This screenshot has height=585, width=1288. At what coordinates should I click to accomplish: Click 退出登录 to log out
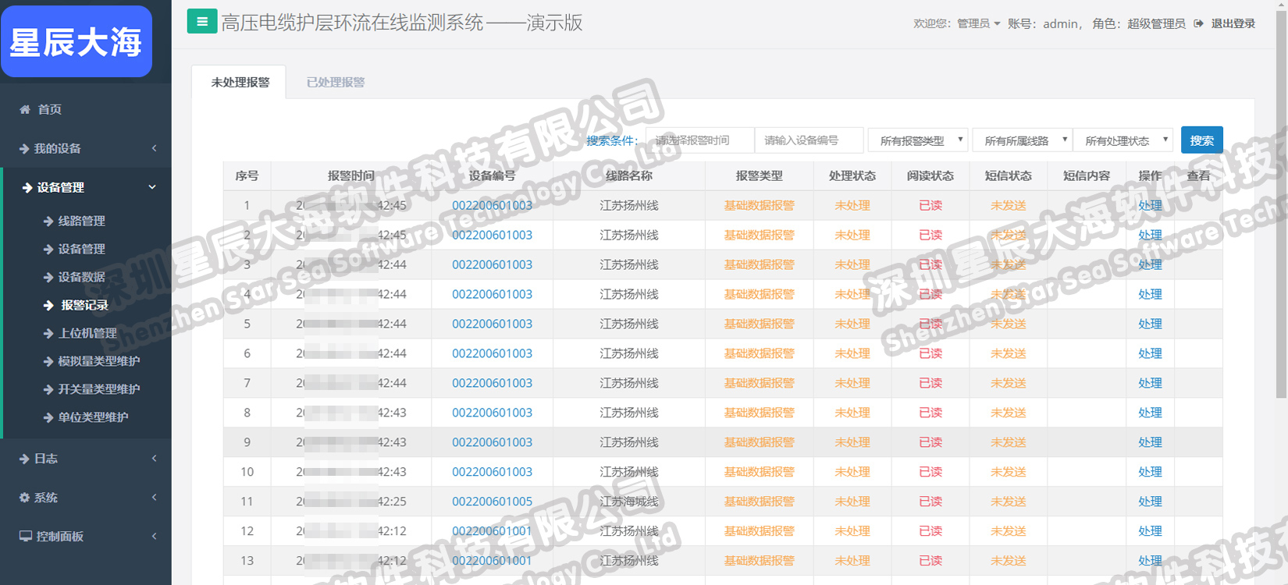(1233, 24)
